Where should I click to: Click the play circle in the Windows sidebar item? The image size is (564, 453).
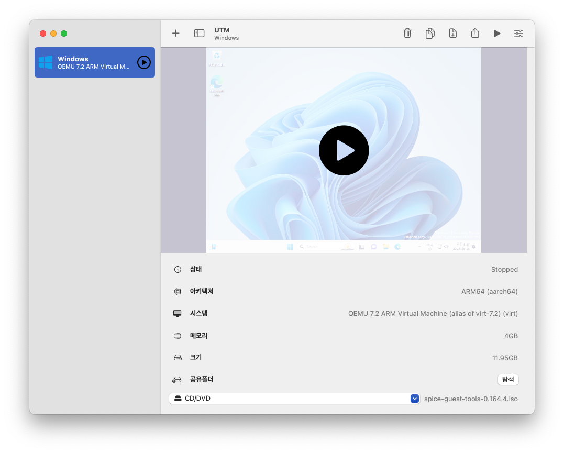pos(144,62)
